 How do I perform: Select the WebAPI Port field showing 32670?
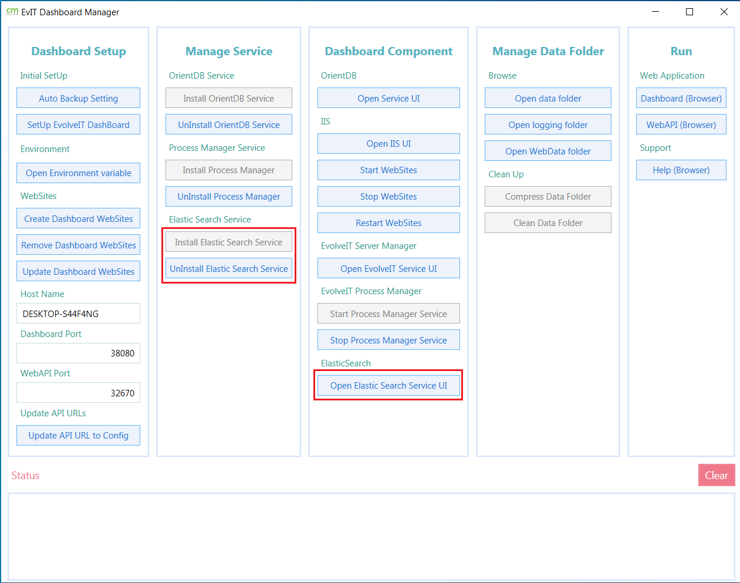(78, 393)
